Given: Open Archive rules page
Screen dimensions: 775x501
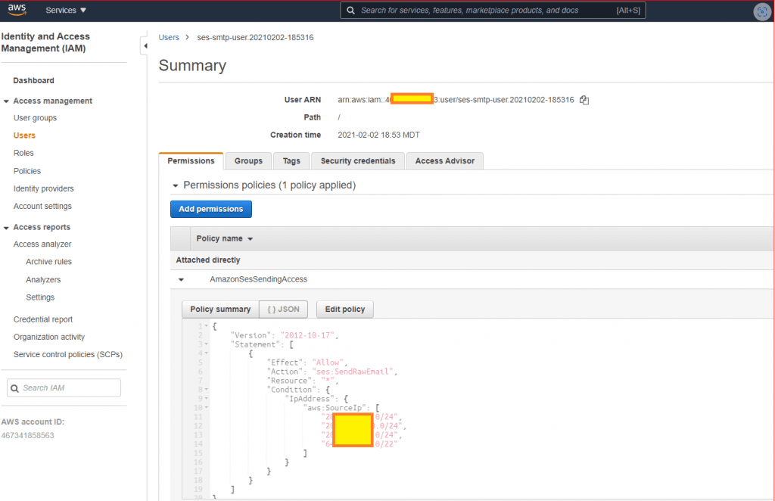Looking at the screenshot, I should [49, 262].
